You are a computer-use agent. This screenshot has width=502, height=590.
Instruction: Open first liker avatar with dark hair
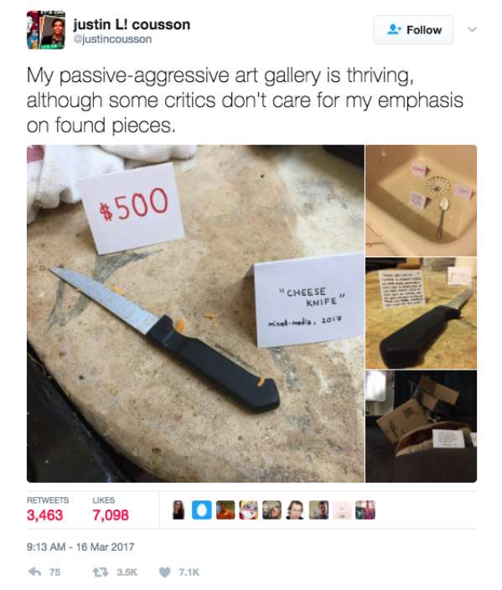[179, 510]
